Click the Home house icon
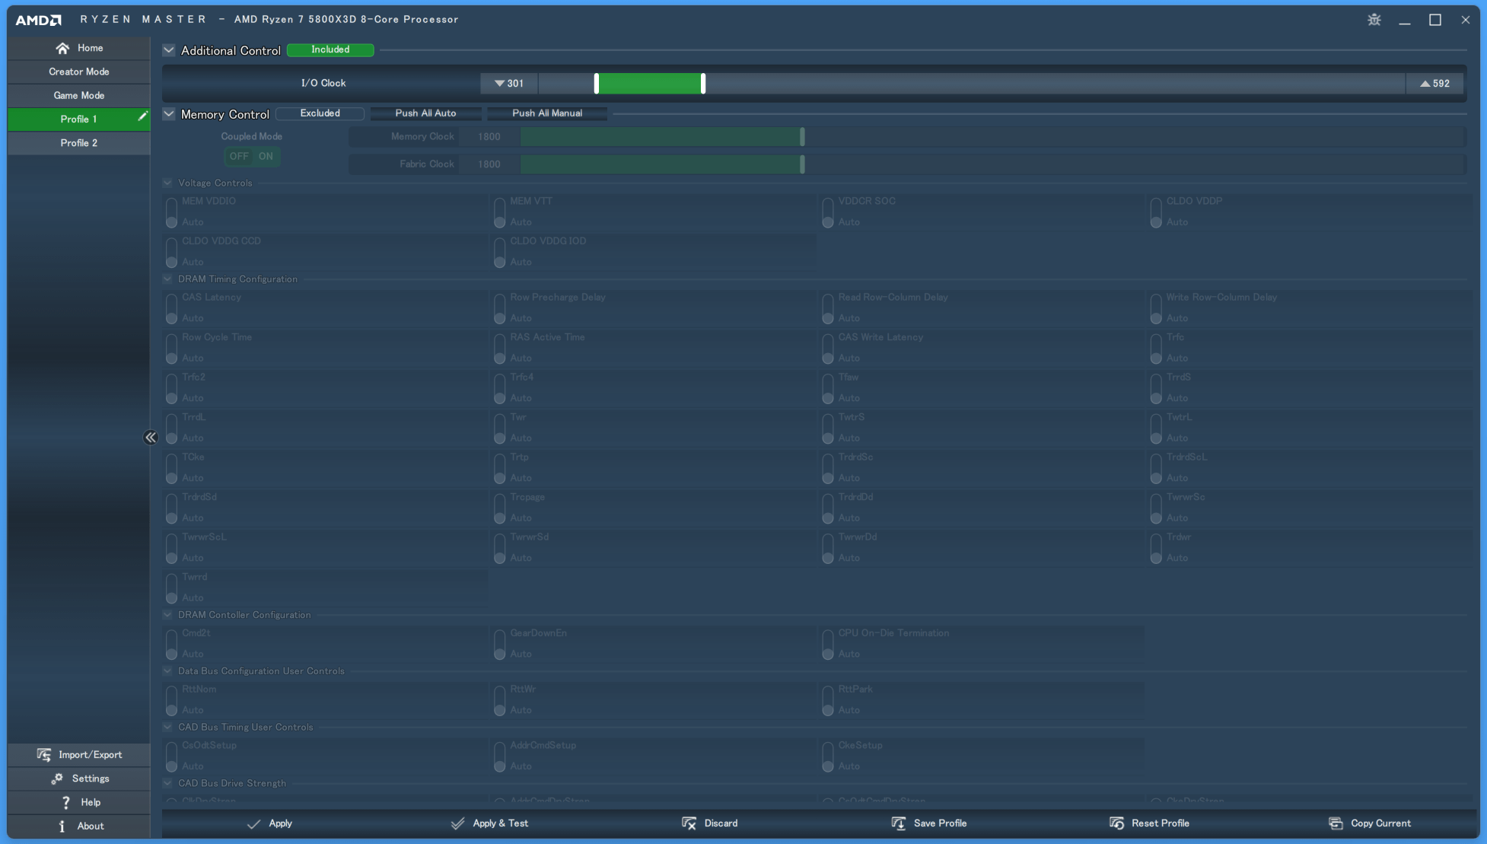 click(x=62, y=48)
